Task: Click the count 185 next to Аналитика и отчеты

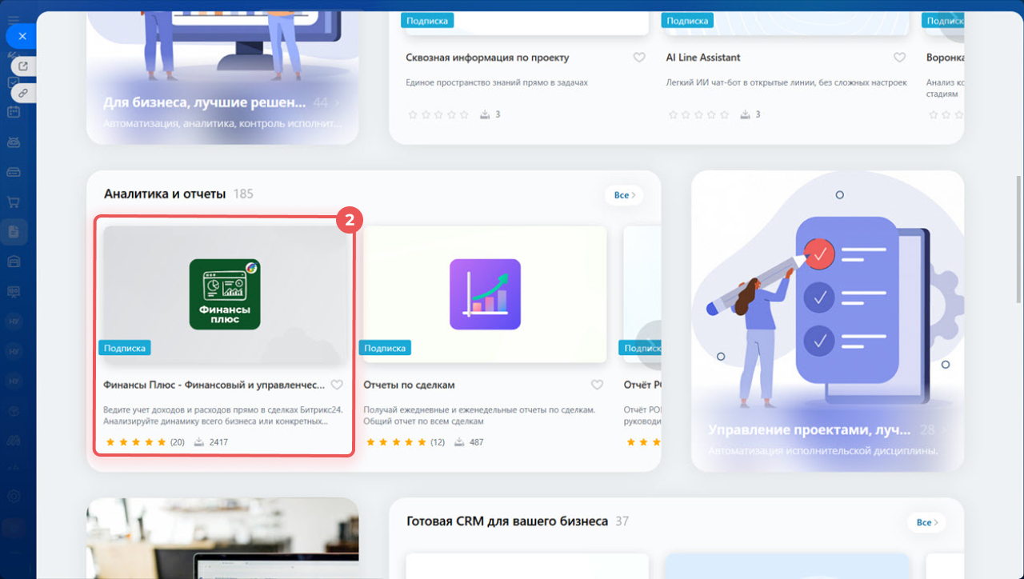Action: point(243,194)
